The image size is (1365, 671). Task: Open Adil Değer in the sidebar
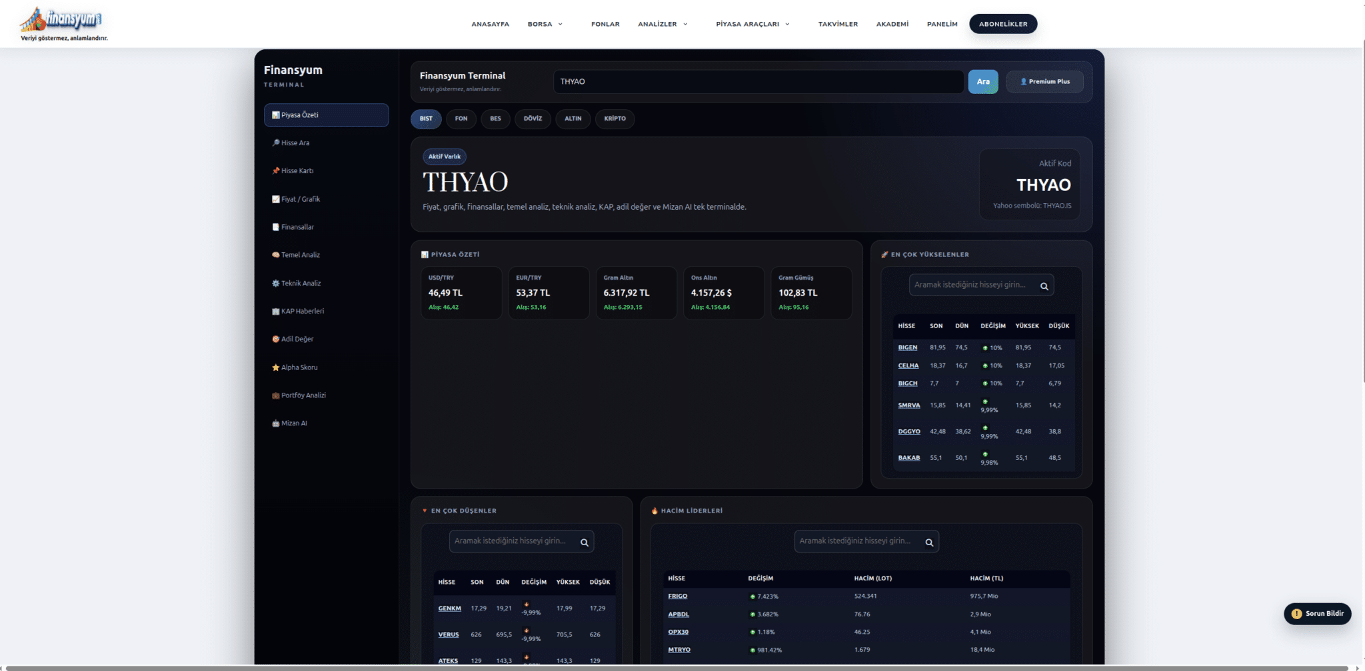326,339
